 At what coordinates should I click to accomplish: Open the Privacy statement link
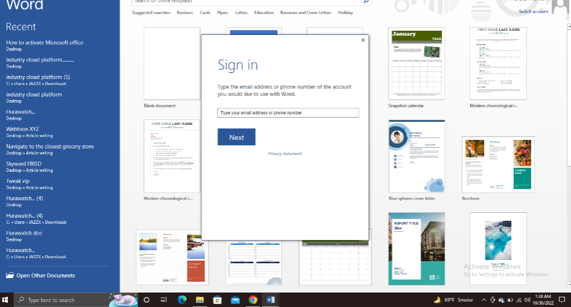coord(285,154)
